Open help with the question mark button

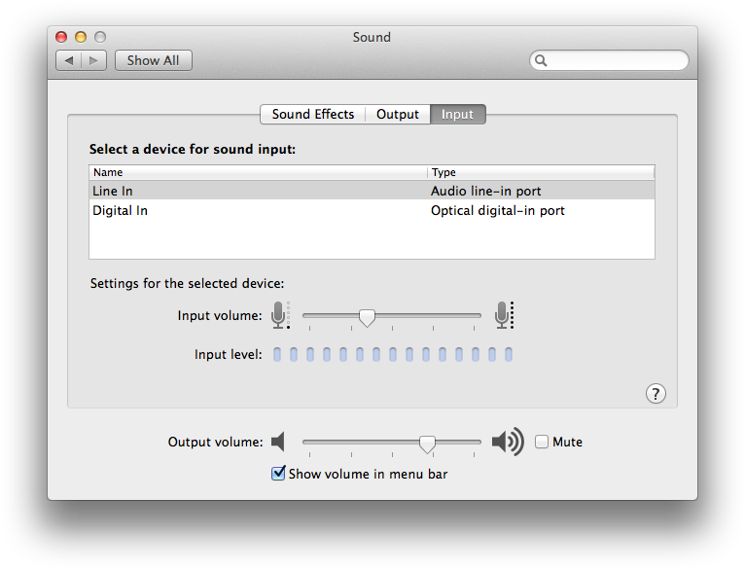(656, 393)
